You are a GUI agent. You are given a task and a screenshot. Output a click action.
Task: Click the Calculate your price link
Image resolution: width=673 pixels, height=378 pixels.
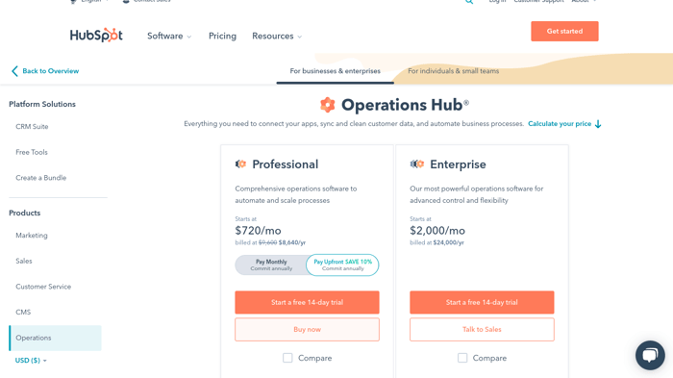[560, 124]
